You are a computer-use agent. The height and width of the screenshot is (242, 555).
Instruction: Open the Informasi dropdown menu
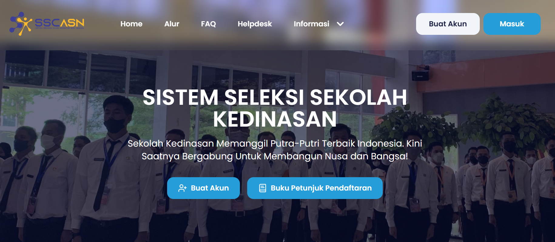[318, 24]
